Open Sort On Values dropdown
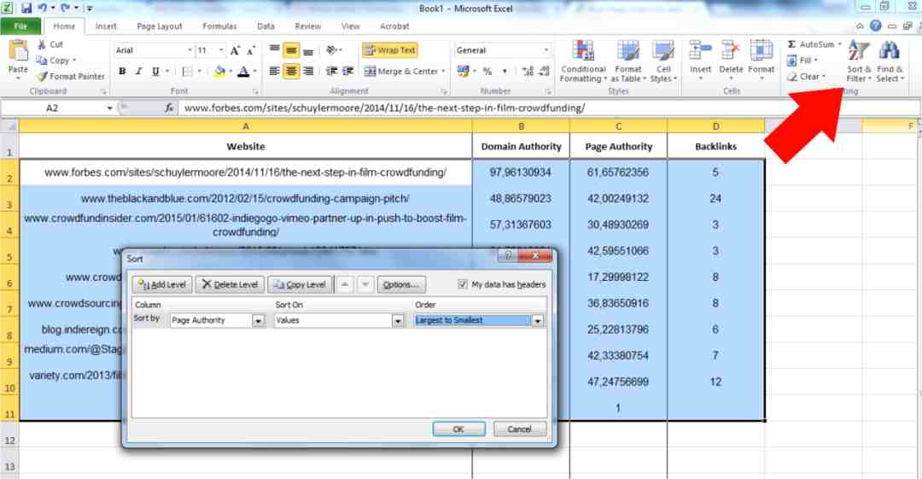The width and height of the screenshot is (922, 479). 398,321
